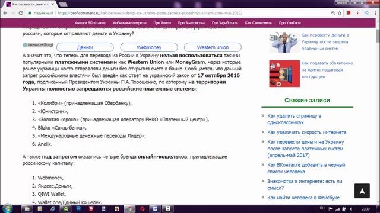Click the 'Western union' ad button
Viewport: 380px width, 213px height.
[213, 47]
